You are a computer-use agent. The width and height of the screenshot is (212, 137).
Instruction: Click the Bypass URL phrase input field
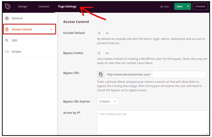[x=179, y=74]
